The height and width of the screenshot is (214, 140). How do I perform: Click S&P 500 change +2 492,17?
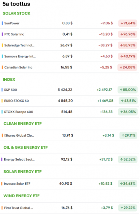click(104, 90)
